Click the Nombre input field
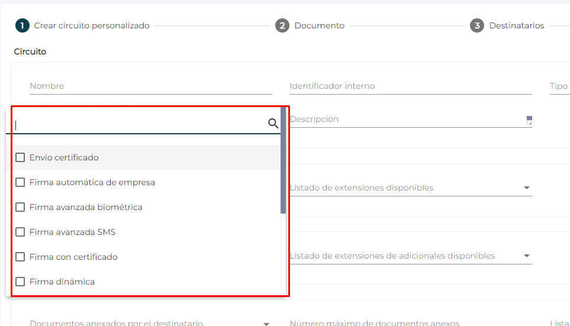 point(151,86)
